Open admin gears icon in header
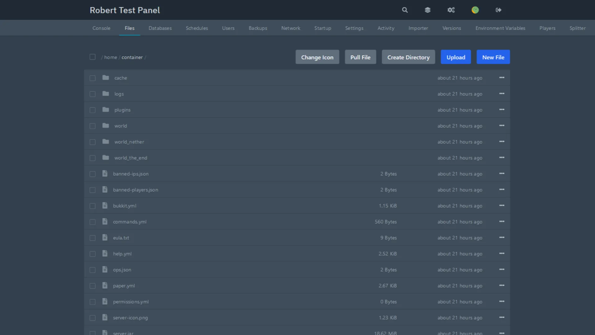The height and width of the screenshot is (335, 595). coord(451,10)
